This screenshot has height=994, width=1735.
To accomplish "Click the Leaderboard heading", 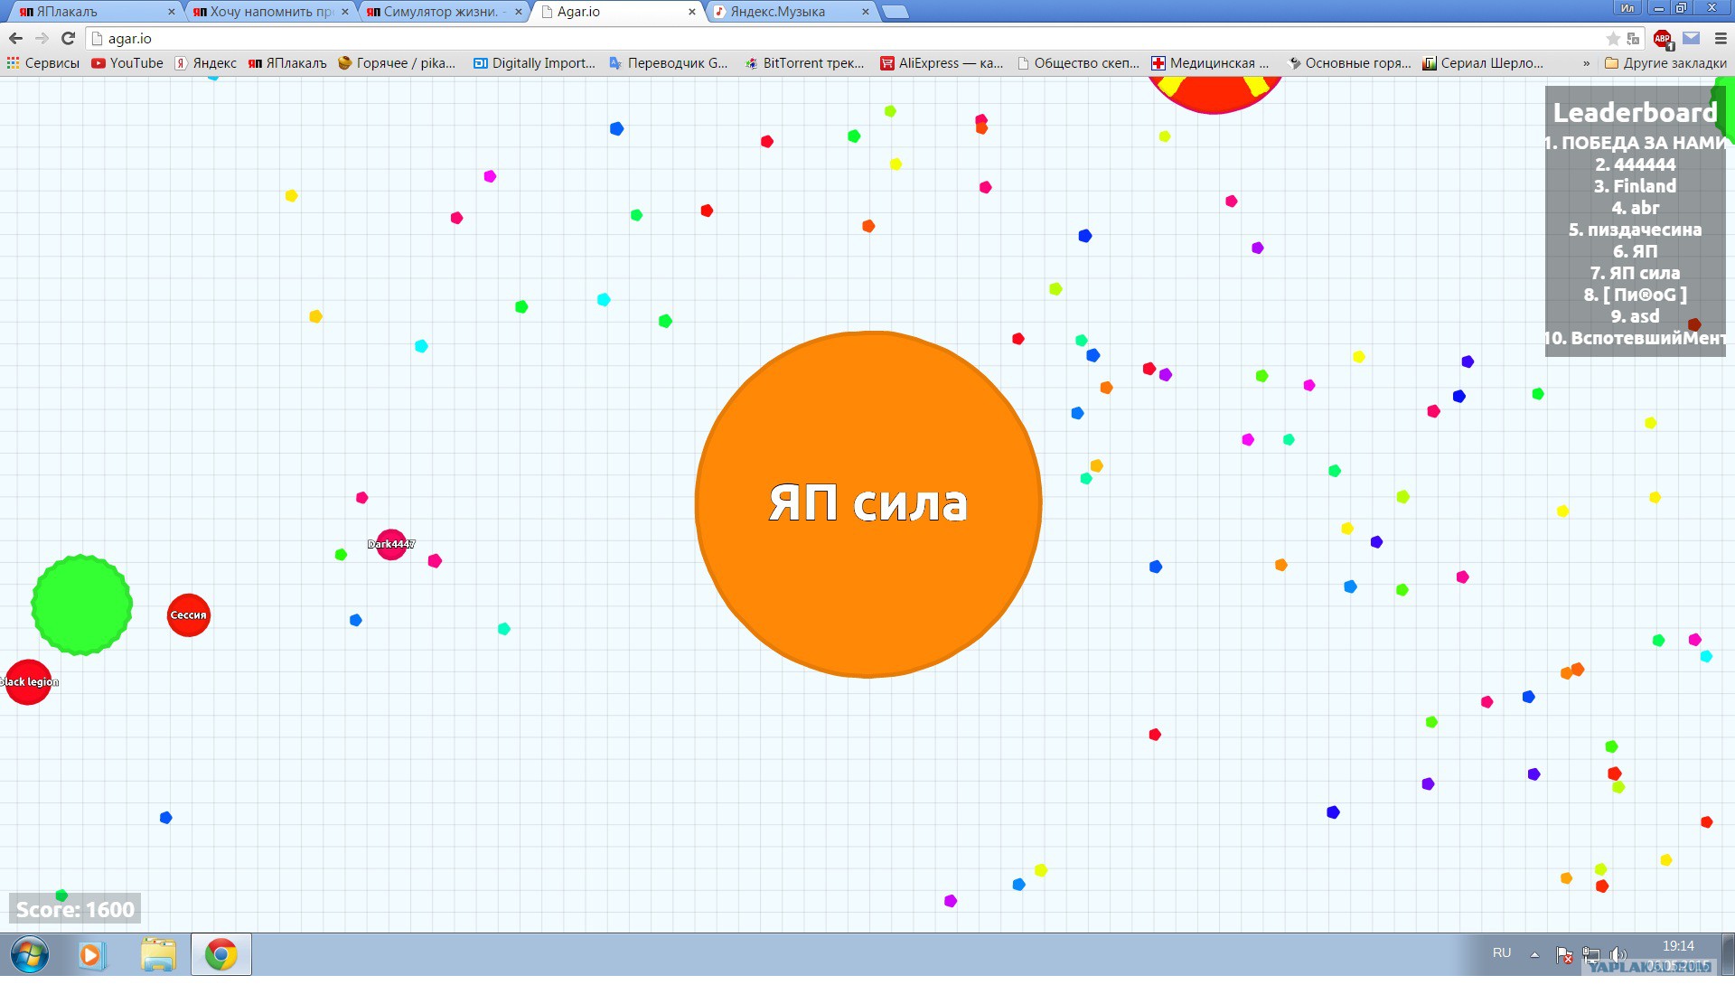I will coord(1635,113).
